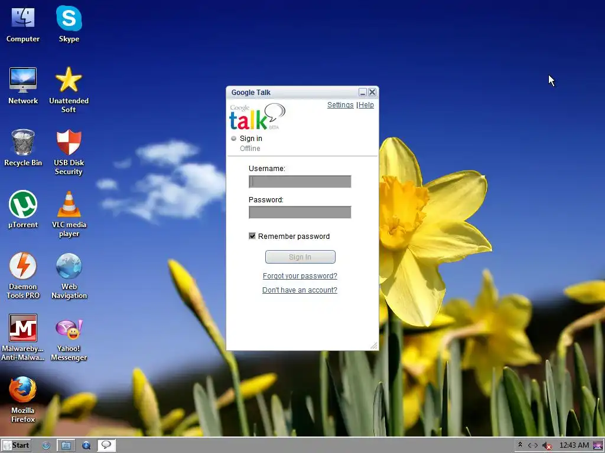Open the Google Talk Help link
This screenshot has width=605, height=453.
coord(366,105)
